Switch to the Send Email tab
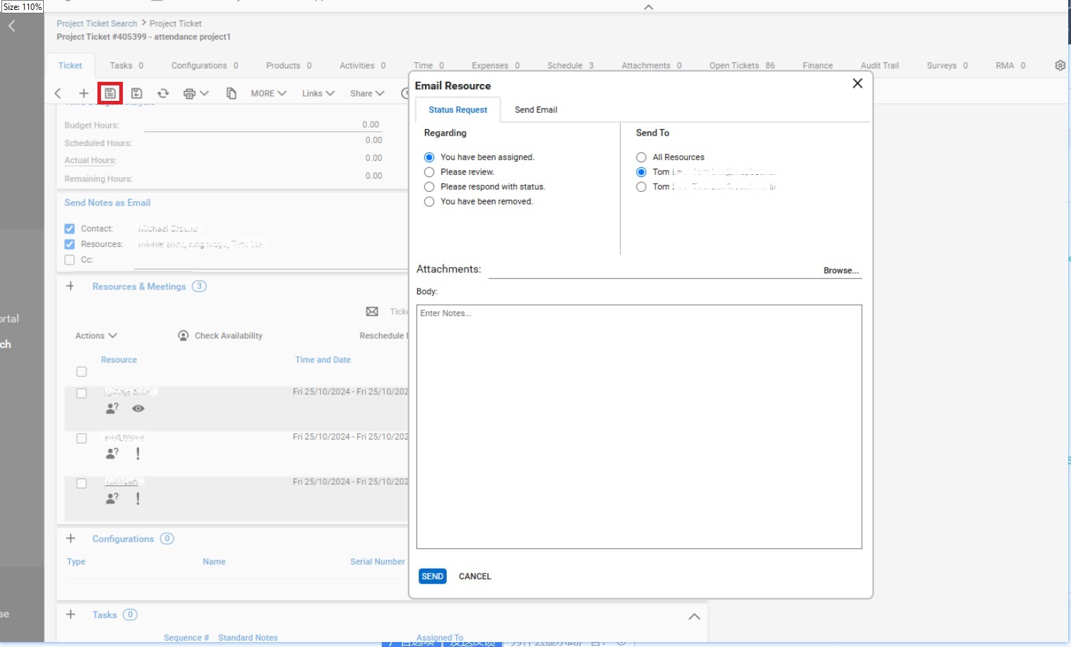1071x647 pixels. [x=536, y=110]
